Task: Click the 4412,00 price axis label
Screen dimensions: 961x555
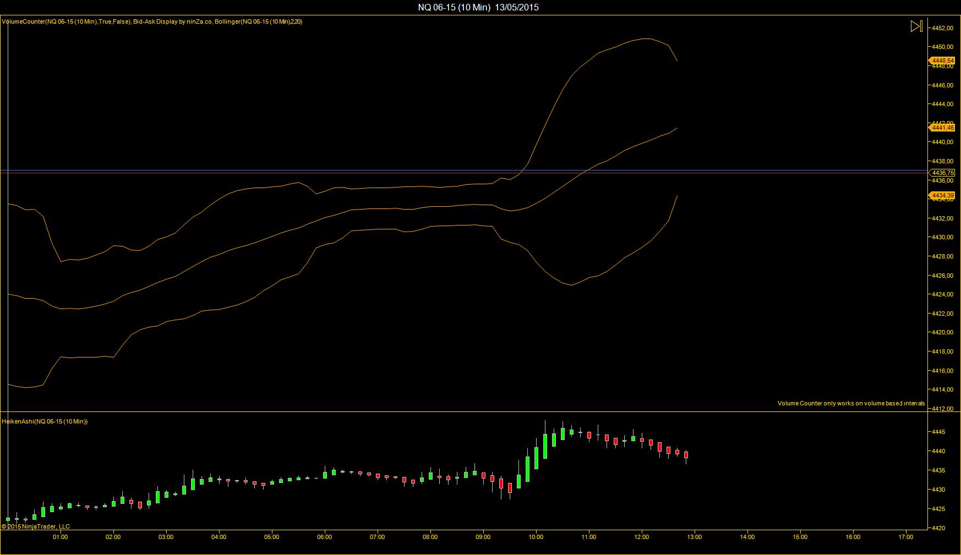Action: 942,409
